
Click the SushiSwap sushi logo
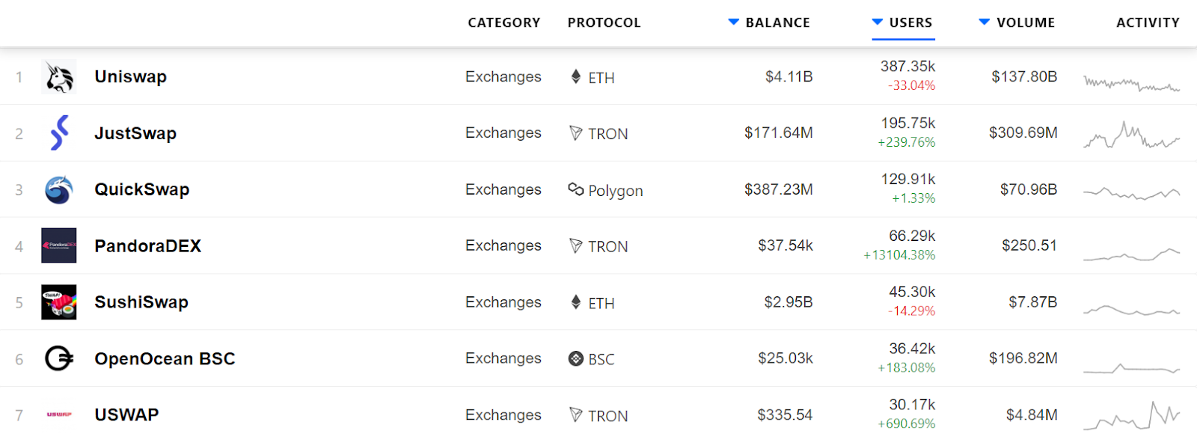58,302
